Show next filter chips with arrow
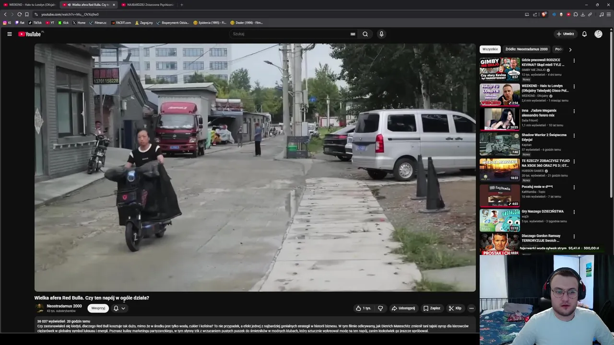This screenshot has height=345, width=614. click(x=570, y=49)
